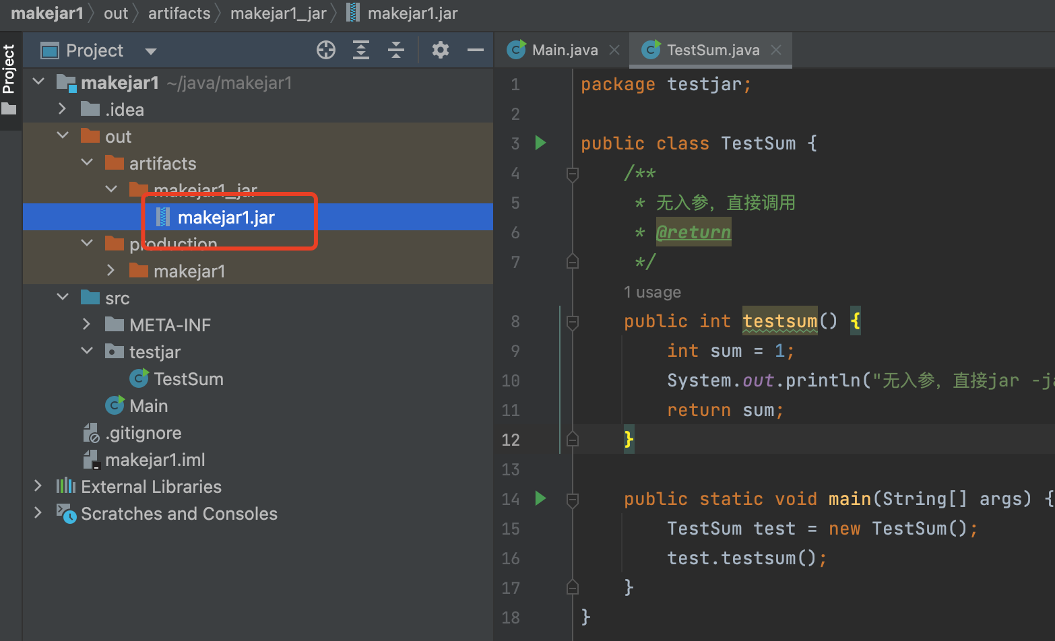Open Project panel gear settings
Image resolution: width=1055 pixels, height=641 pixels.
pyautogui.click(x=441, y=50)
